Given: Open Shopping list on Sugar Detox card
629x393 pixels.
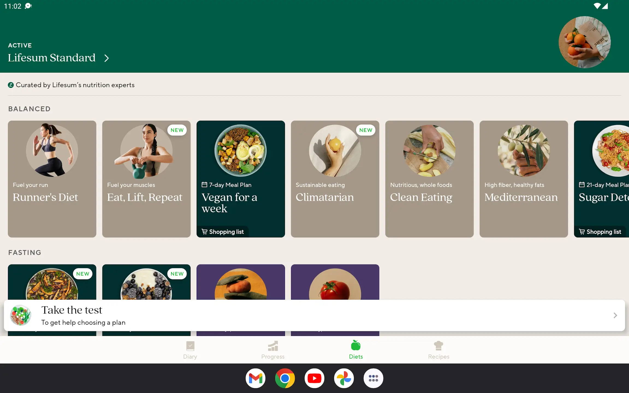Looking at the screenshot, I should click(x=600, y=232).
